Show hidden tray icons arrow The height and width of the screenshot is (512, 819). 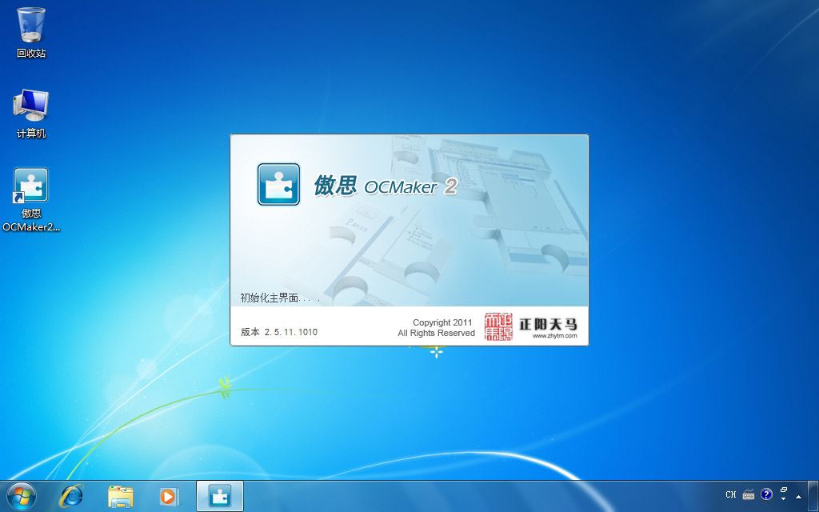[798, 496]
